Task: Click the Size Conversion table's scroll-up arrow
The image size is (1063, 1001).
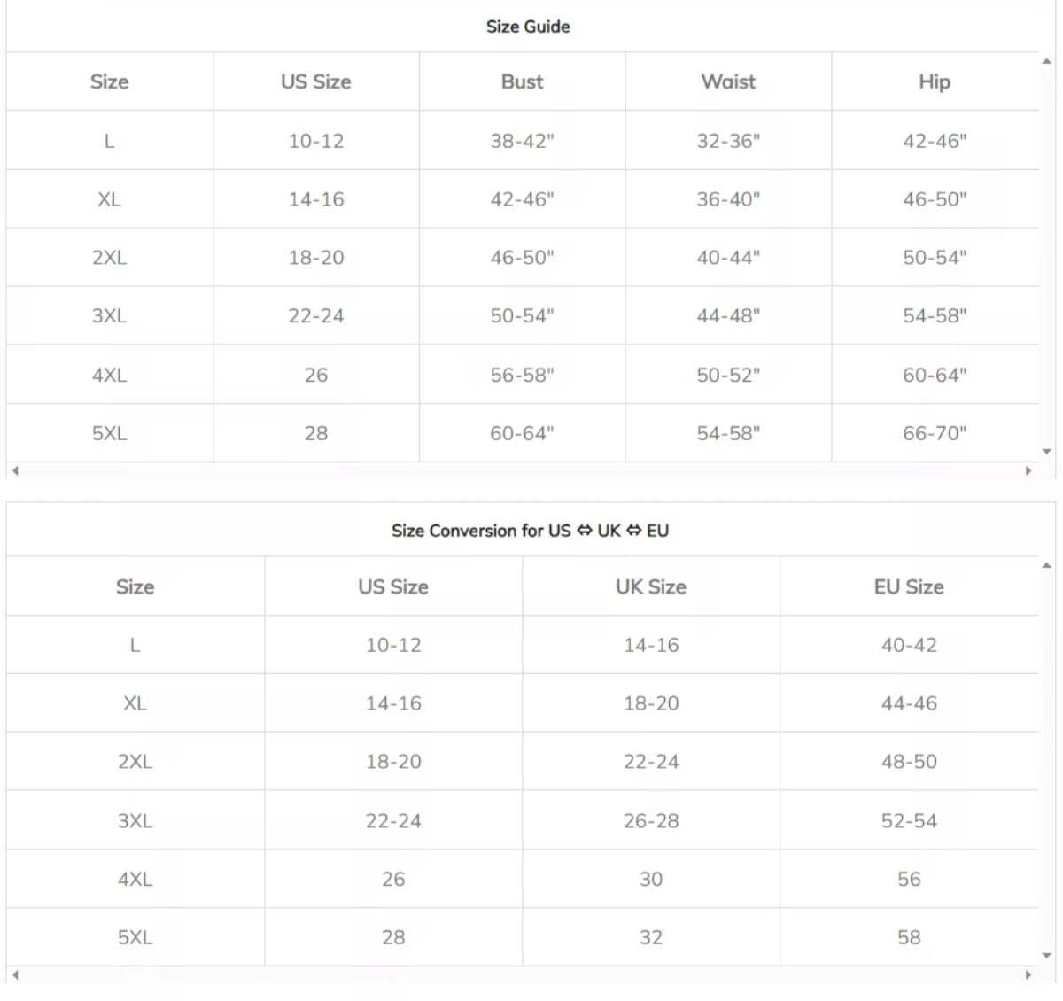Action: click(1046, 565)
